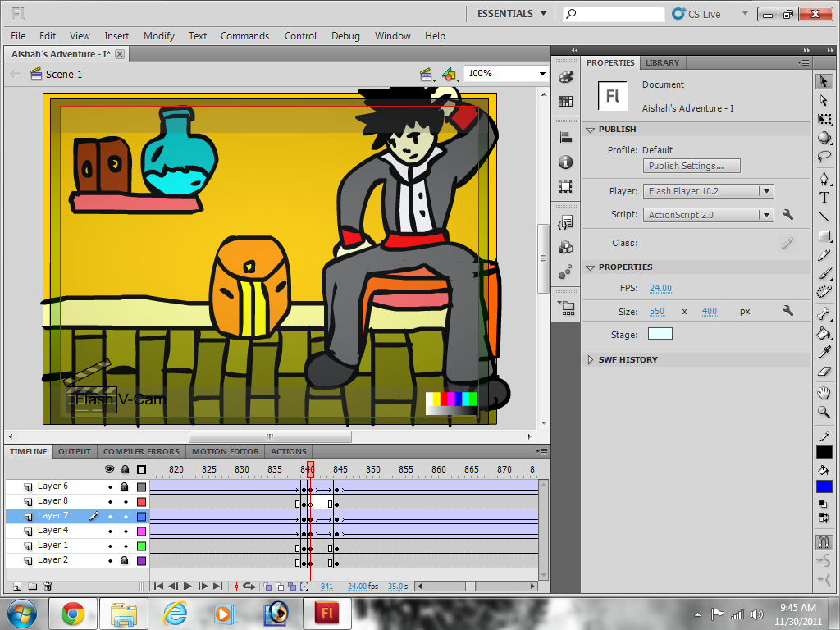Select the Lasso tool
The height and width of the screenshot is (630, 840).
pyautogui.click(x=824, y=157)
